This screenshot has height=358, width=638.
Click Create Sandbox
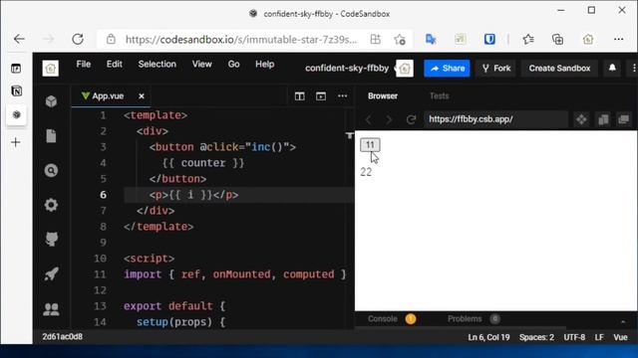click(x=559, y=69)
